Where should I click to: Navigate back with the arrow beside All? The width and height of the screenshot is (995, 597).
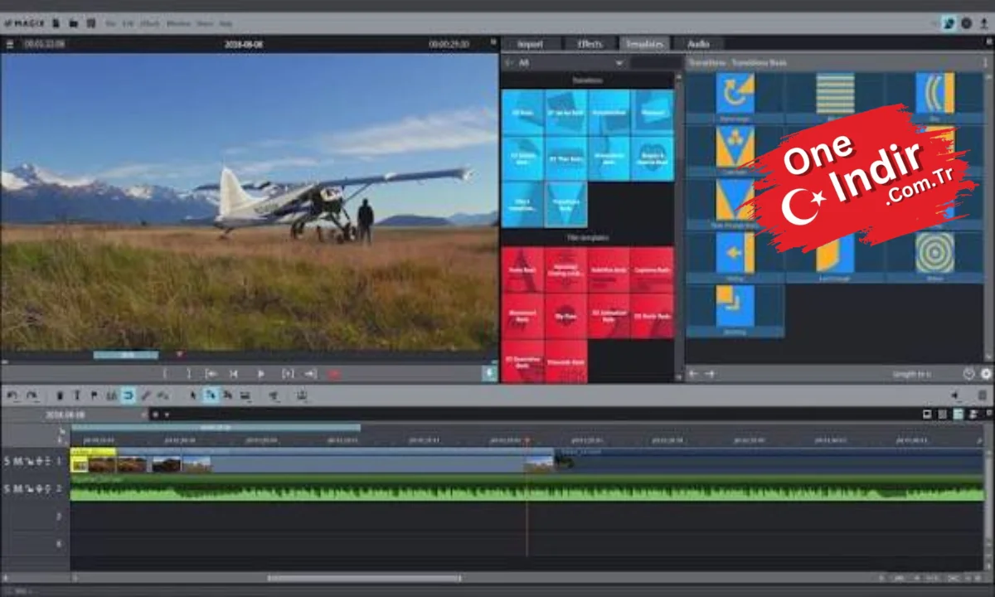pos(508,63)
